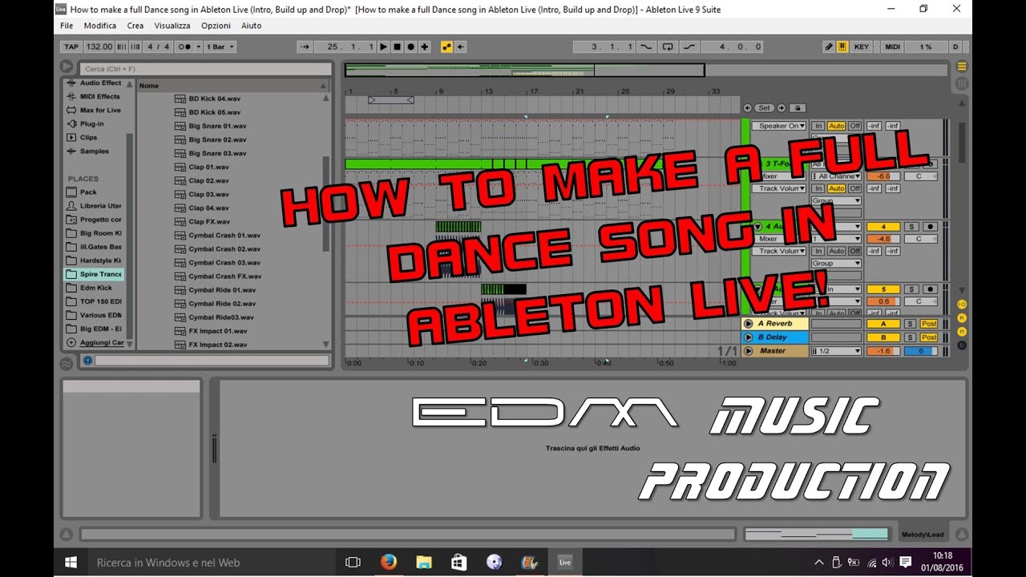This screenshot has width=1026, height=577.
Task: Open the Modifica menu
Action: [100, 26]
